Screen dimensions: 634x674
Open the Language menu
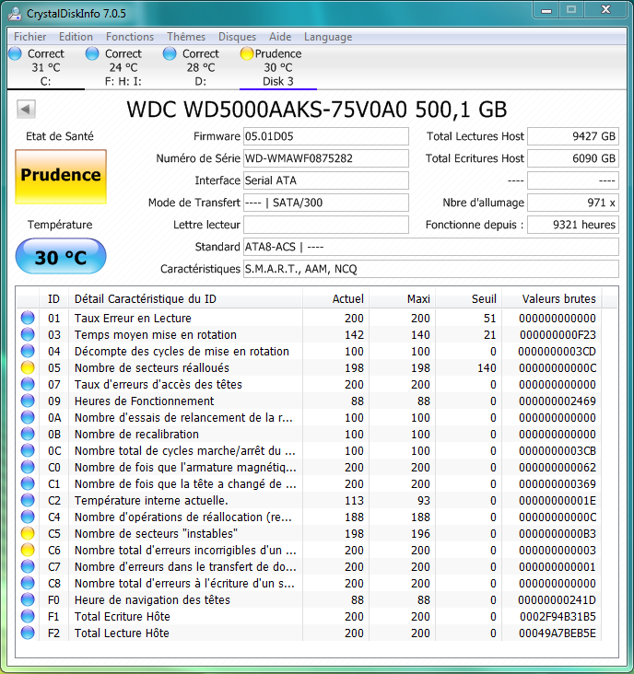pyautogui.click(x=328, y=37)
